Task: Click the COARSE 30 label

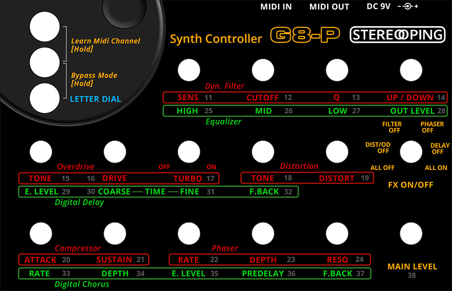Action: tap(108, 192)
